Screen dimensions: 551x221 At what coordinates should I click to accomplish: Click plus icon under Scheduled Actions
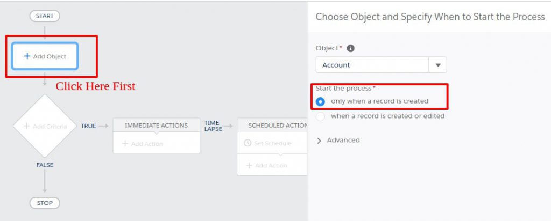249,165
